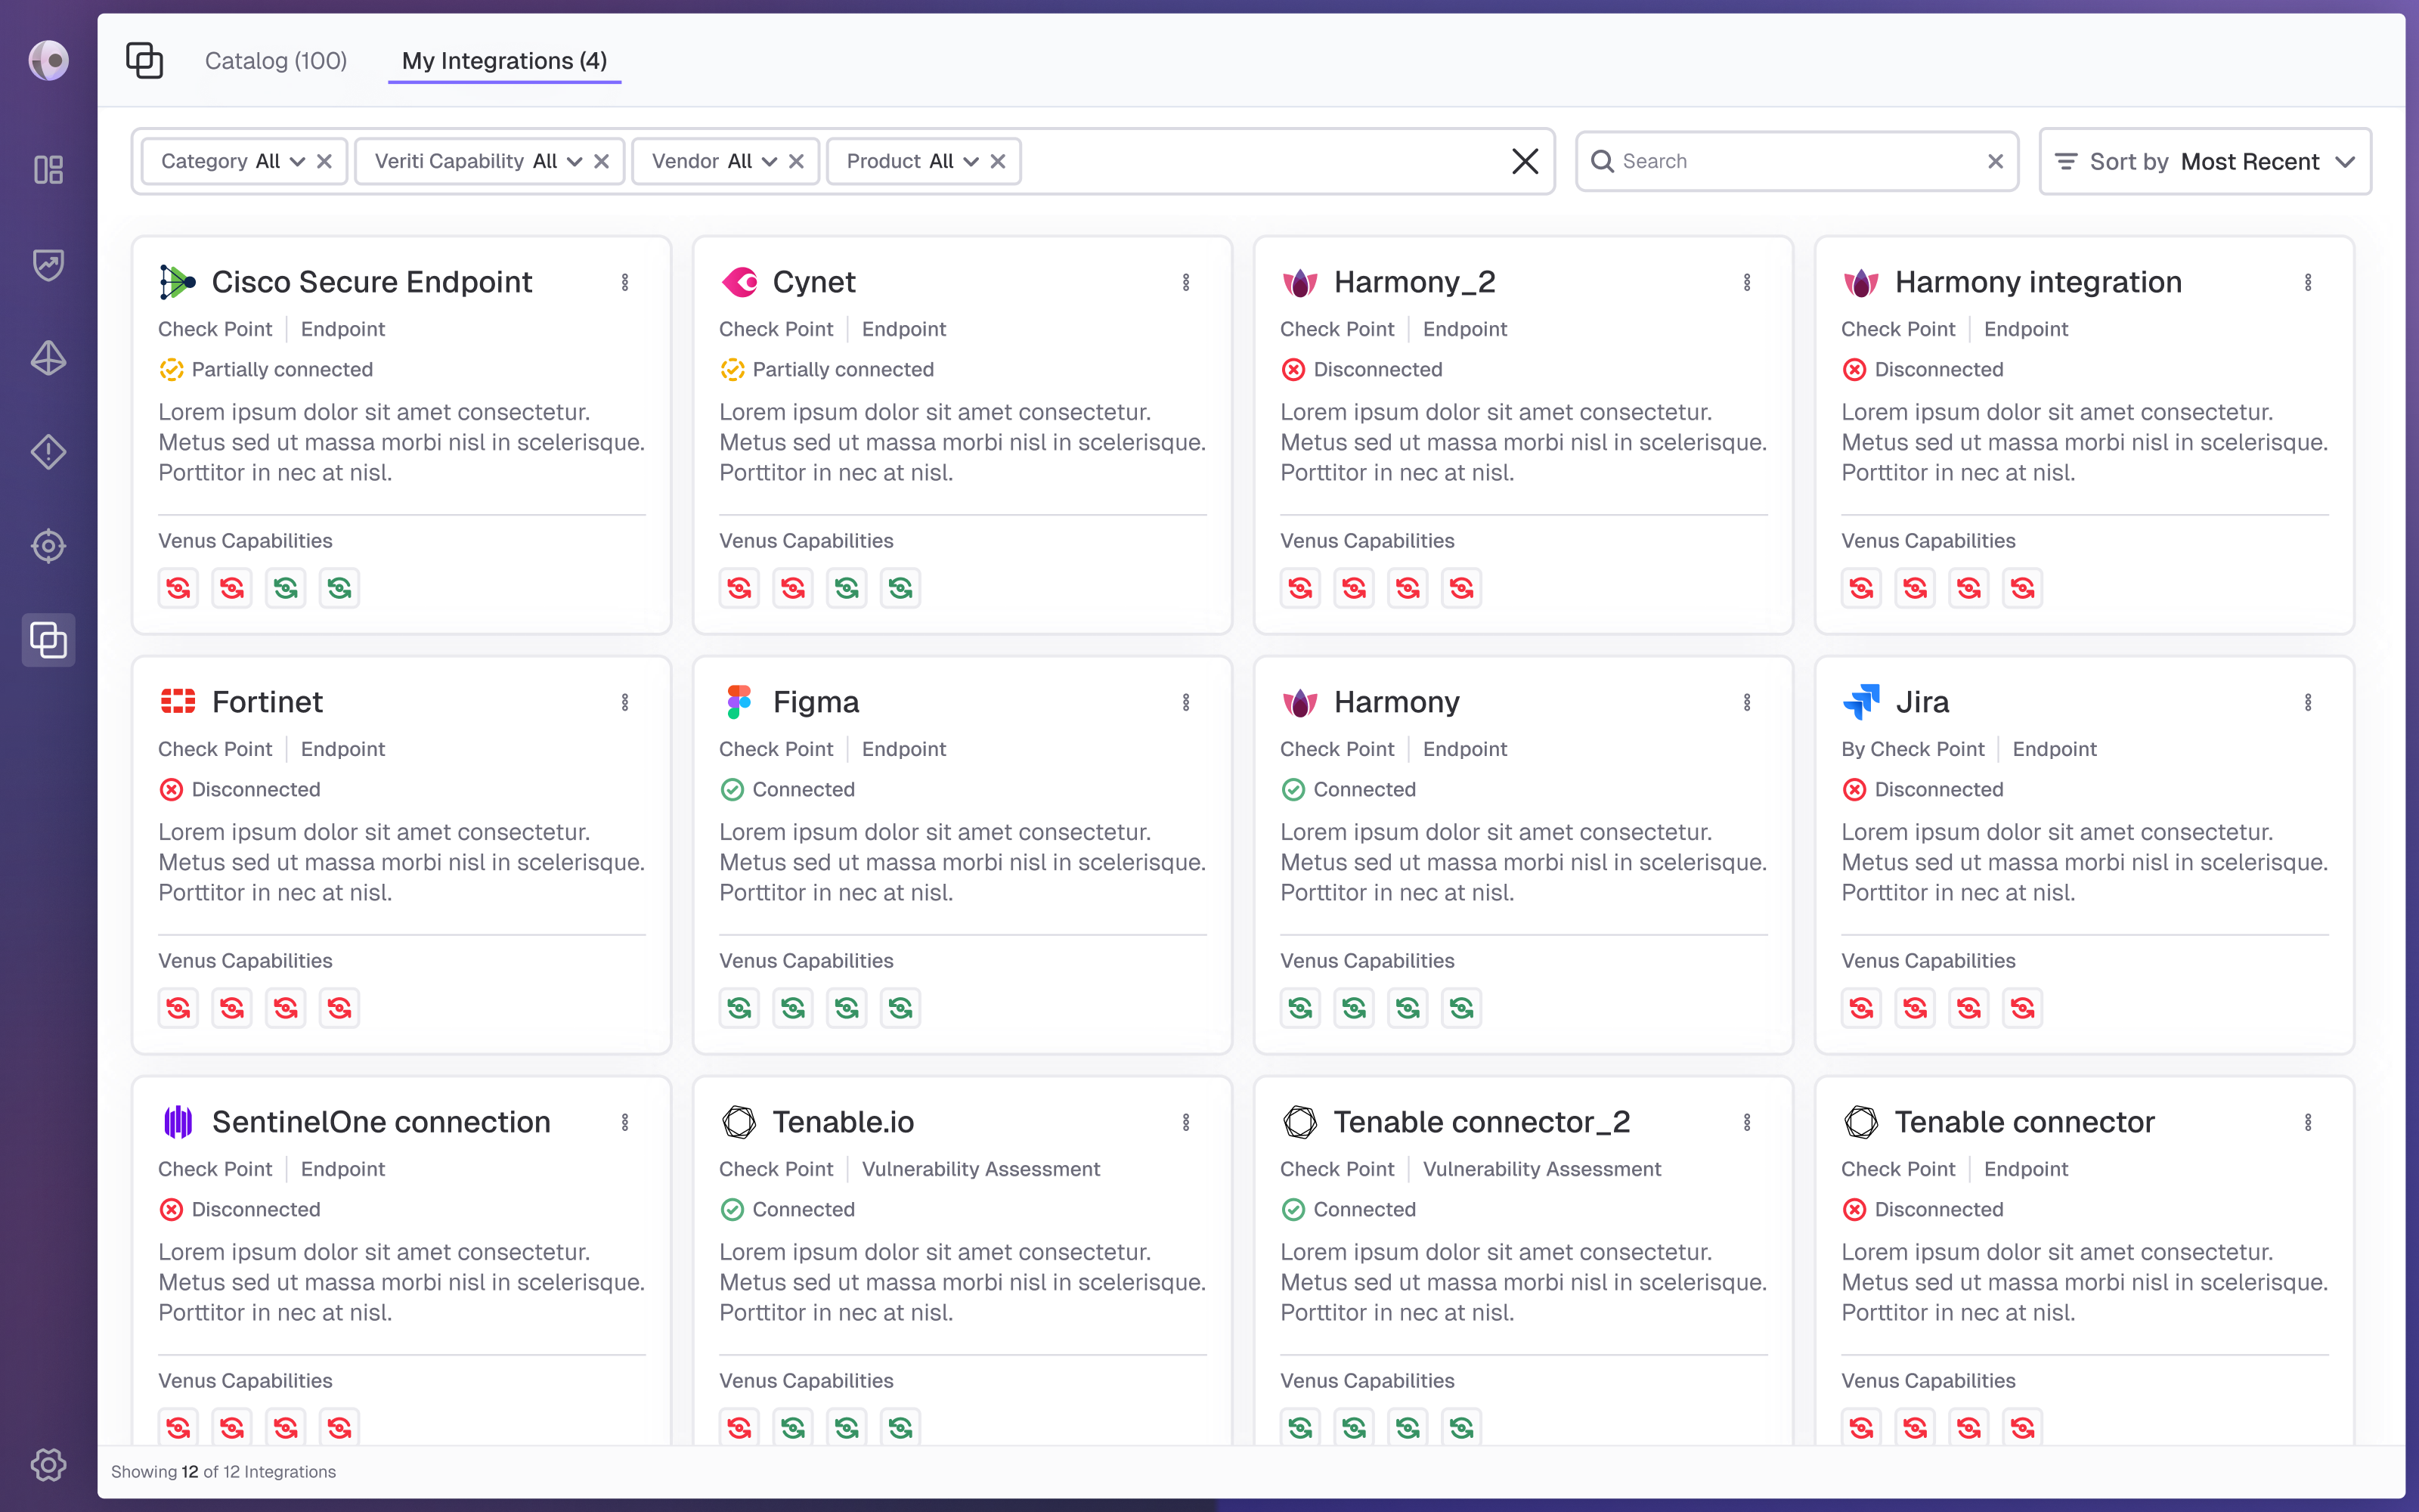This screenshot has width=2419, height=1512.
Task: Open the dashboard icon in left sidebar
Action: coord(48,170)
